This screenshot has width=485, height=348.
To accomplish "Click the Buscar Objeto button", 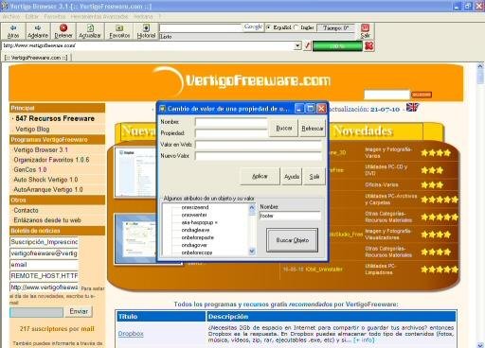I will [x=292, y=240].
